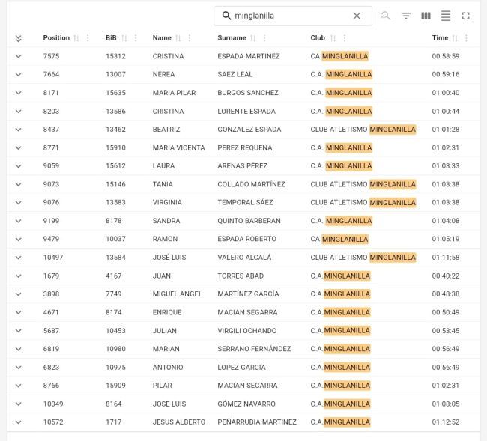Select time 01:12:52
The image size is (487, 441).
coord(445,422)
